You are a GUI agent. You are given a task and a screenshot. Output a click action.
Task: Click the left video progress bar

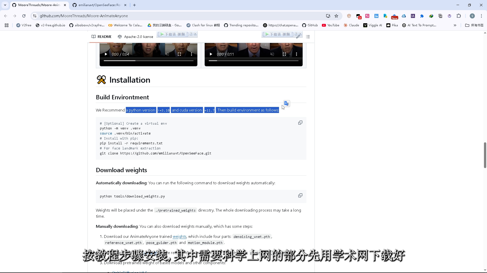coord(148,61)
